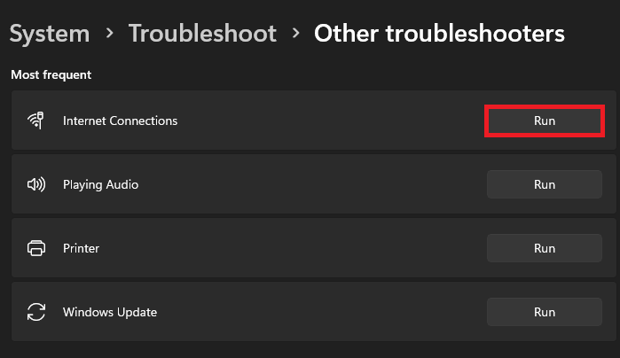The width and height of the screenshot is (620, 358).
Task: Run the Windows Update troubleshooter
Action: click(544, 312)
